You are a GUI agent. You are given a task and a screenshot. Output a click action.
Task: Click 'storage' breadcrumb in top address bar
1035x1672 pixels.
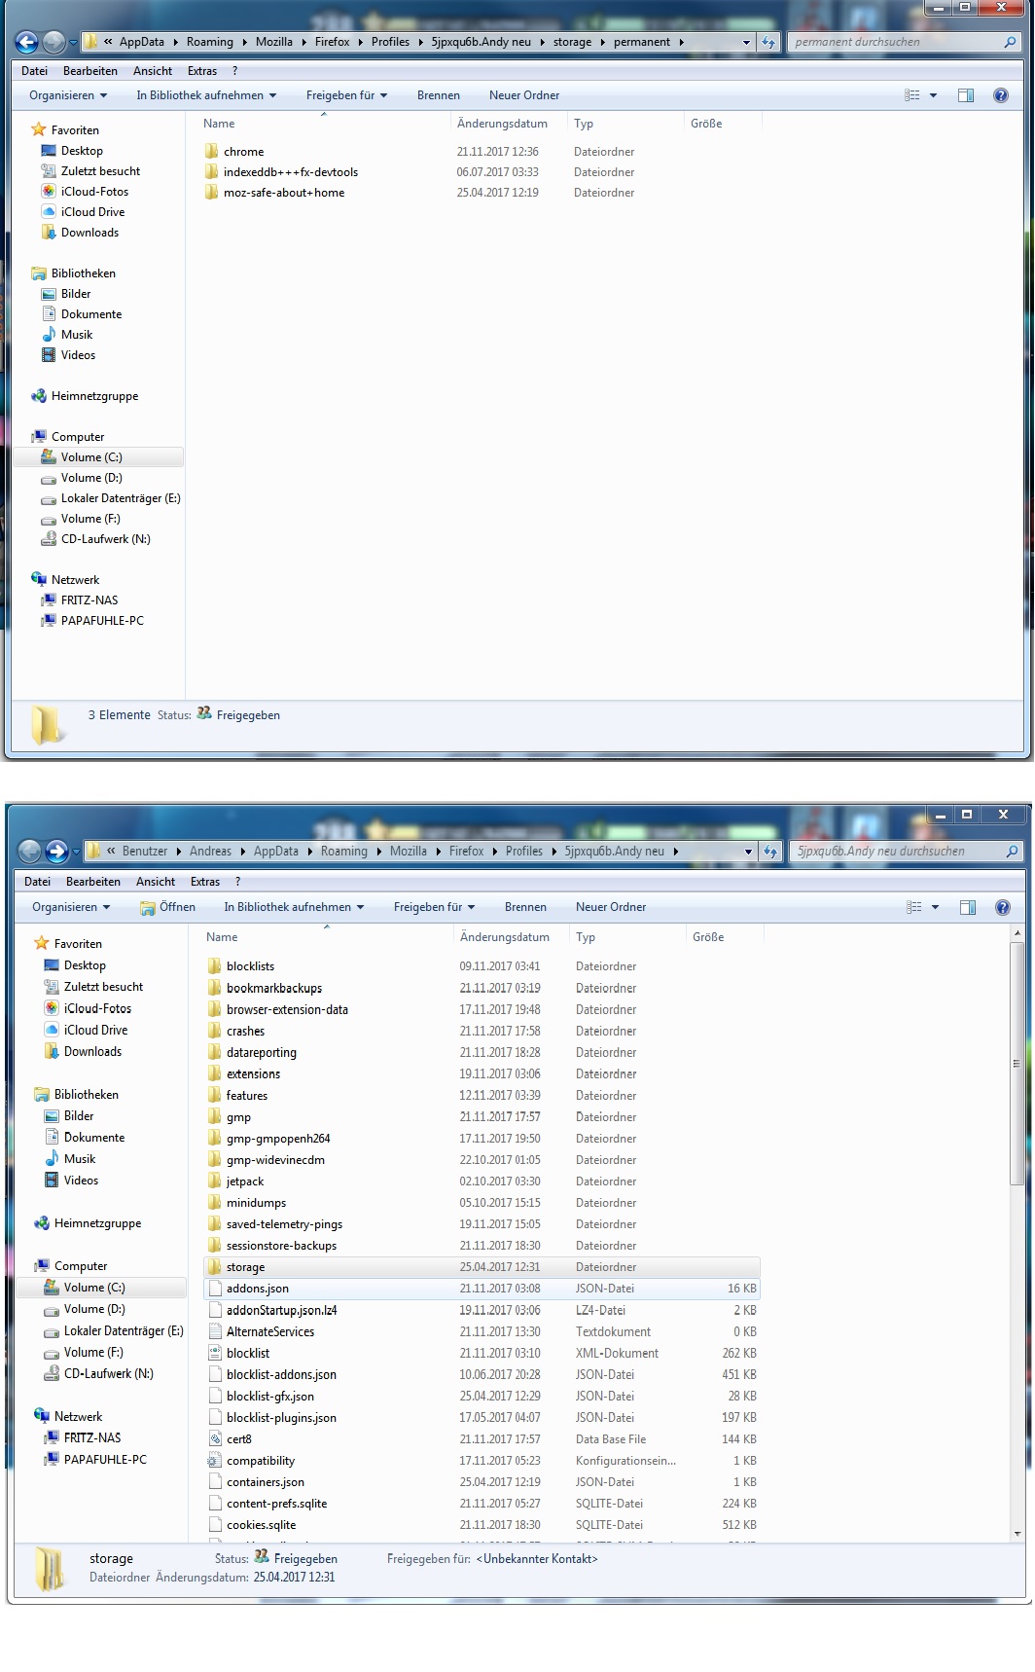coord(572,42)
